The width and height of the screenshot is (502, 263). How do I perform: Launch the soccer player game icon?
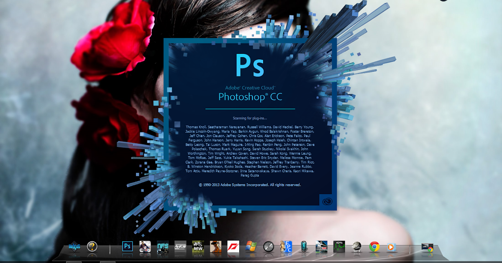[321, 247]
